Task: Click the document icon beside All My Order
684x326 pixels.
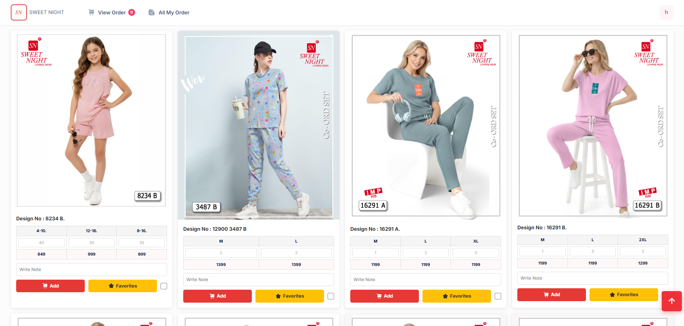Action: tap(152, 13)
